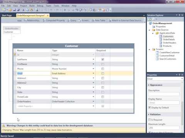Click the Products table icon

161,46
